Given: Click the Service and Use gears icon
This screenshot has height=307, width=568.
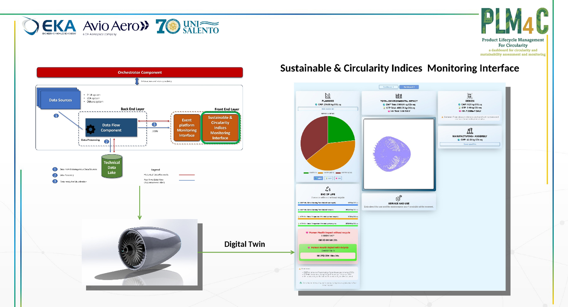Looking at the screenshot, I should click(399, 198).
